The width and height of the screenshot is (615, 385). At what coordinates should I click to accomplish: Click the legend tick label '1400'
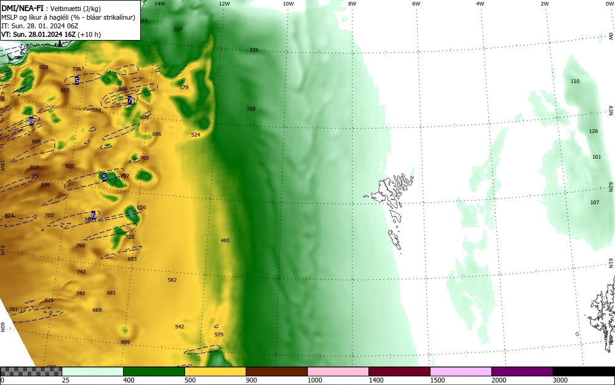pos(376,380)
